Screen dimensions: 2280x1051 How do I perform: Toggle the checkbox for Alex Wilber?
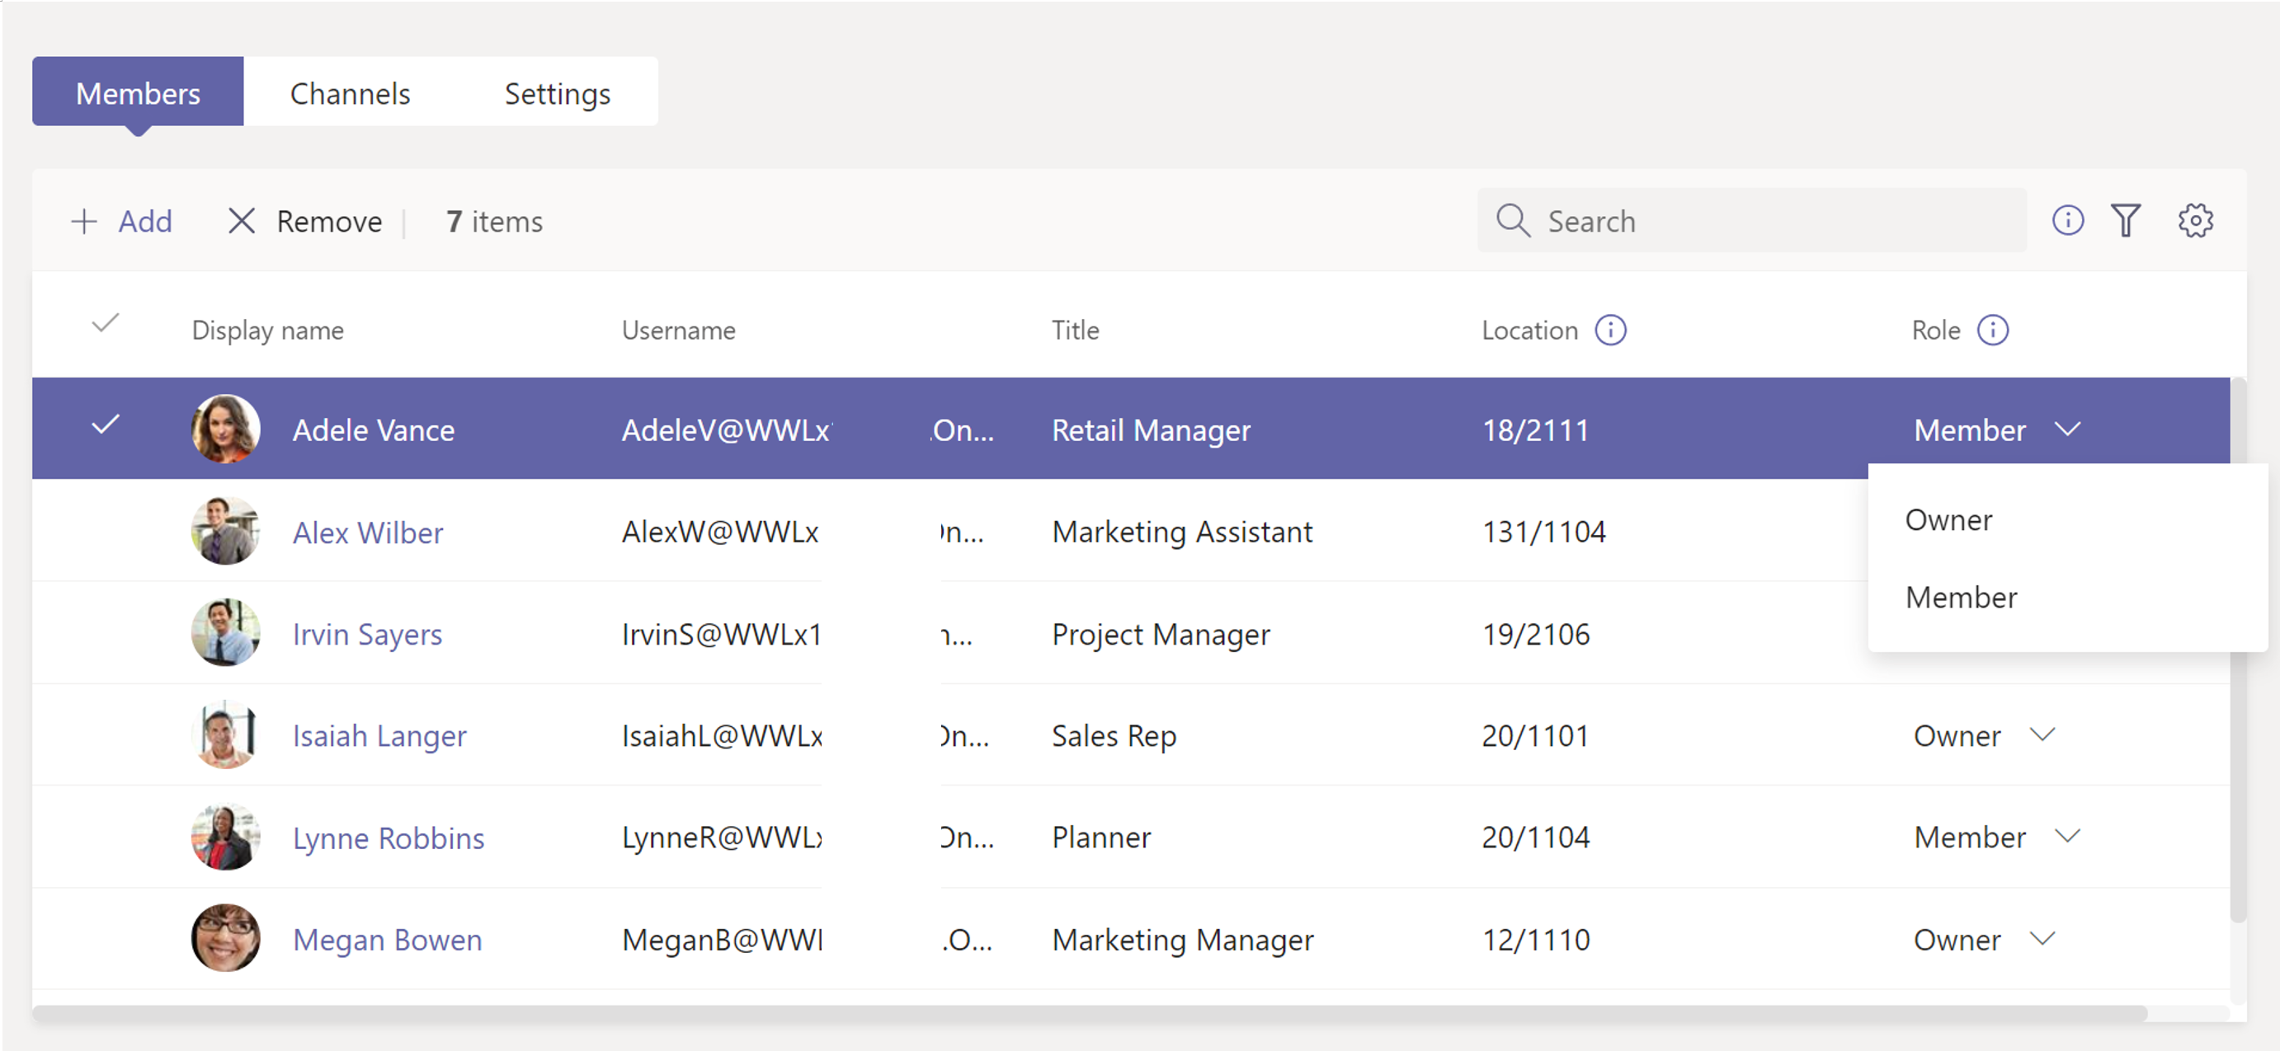pos(105,531)
